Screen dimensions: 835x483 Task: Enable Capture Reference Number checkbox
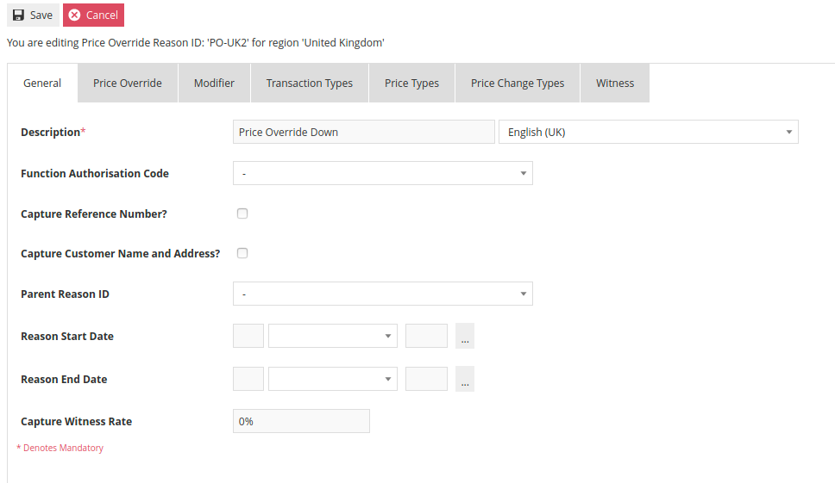point(242,214)
